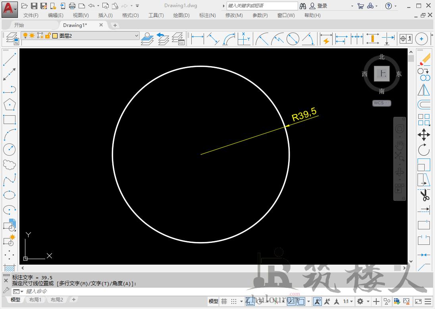This screenshot has height=309, width=435.
Task: Click the layer color swatch for 图层2
Action: click(x=55, y=36)
